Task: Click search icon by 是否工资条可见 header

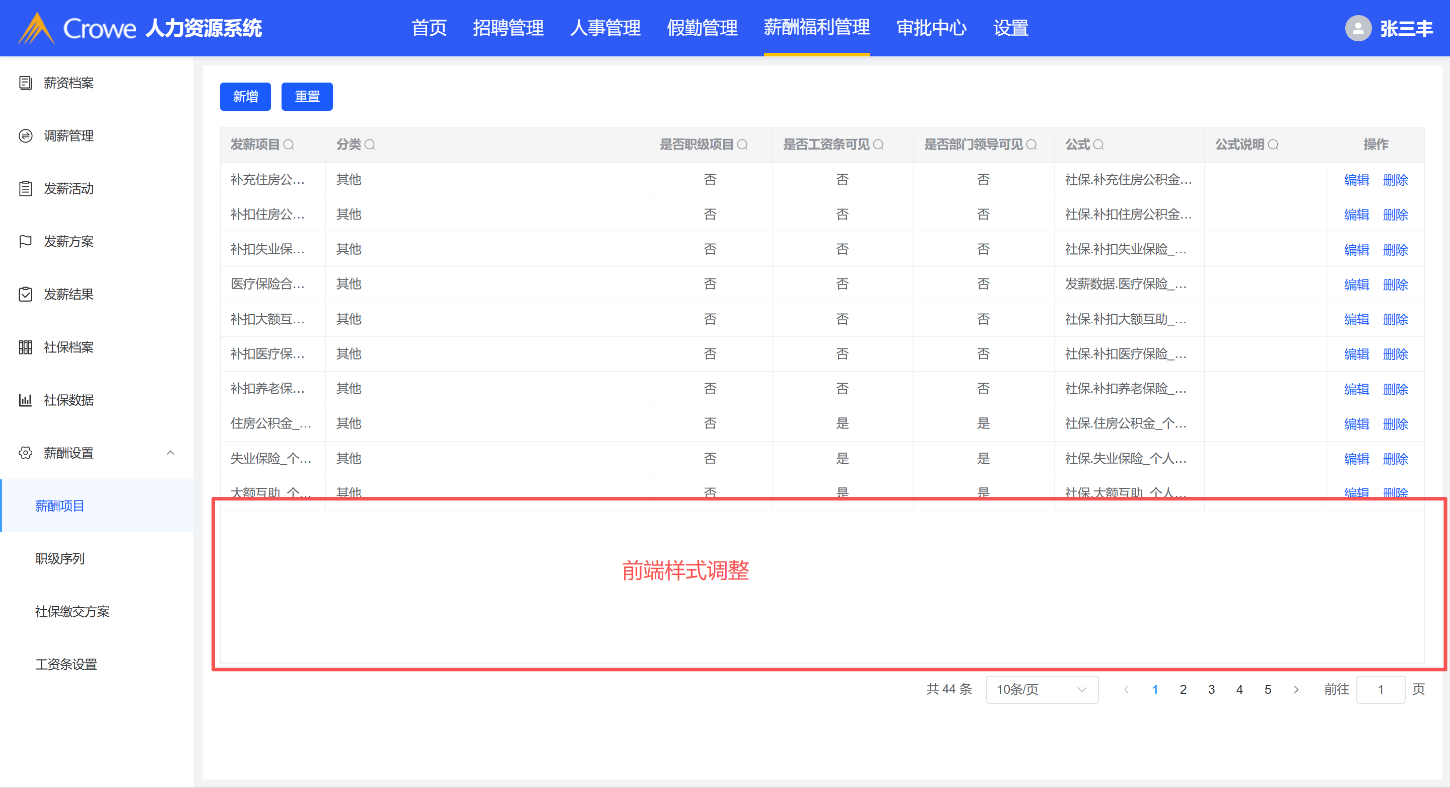Action: click(878, 145)
